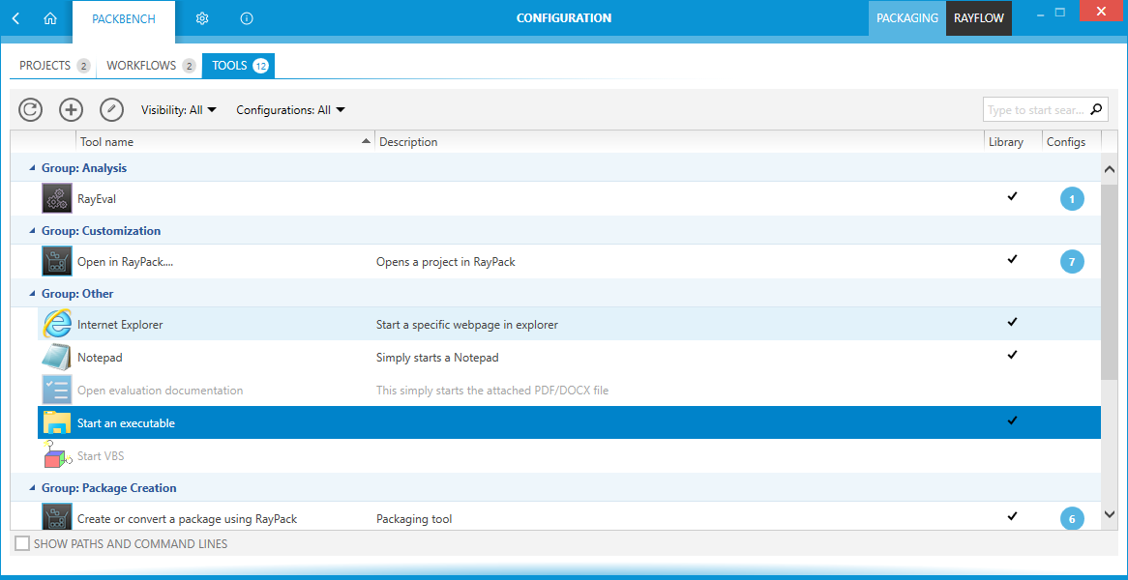Screen dimensions: 1128x580
Task: Open the RAYFLOW module button
Action: (x=978, y=17)
